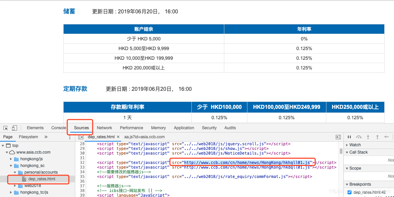This screenshot has width=394, height=197.
Task: Click line number 32 in gutter
Action: click(x=82, y=162)
